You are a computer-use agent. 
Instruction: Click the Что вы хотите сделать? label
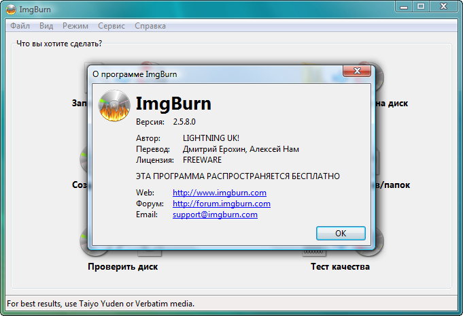(59, 44)
